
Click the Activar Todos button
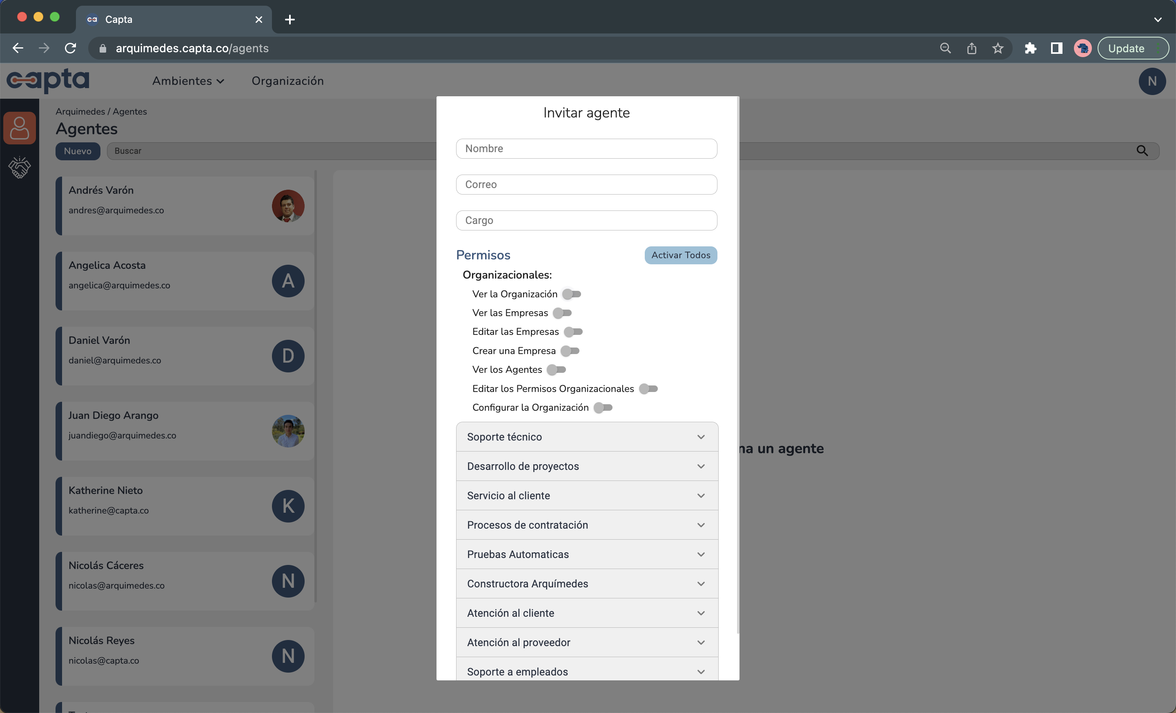(x=680, y=255)
